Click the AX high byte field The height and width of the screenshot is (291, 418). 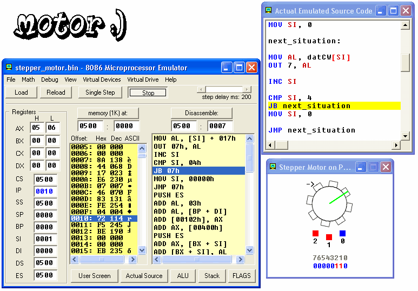pos(37,128)
